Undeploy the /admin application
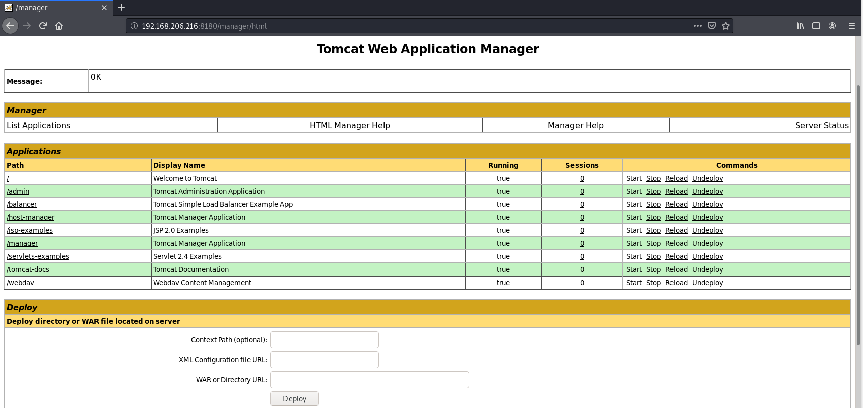 click(x=708, y=191)
